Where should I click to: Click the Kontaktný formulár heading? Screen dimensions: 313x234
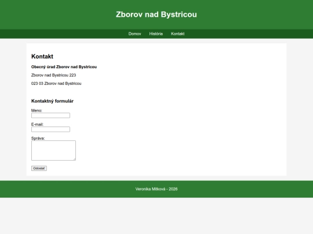pyautogui.click(x=53, y=101)
